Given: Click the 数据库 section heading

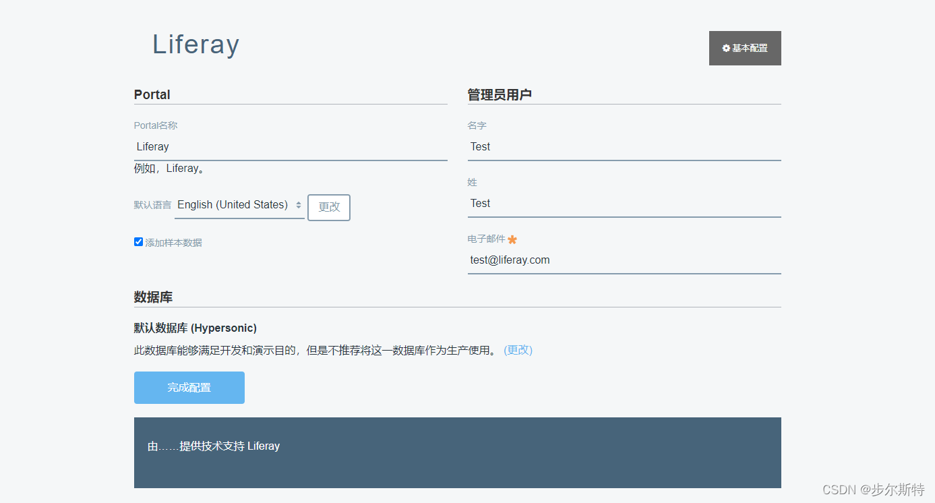Looking at the screenshot, I should (153, 297).
